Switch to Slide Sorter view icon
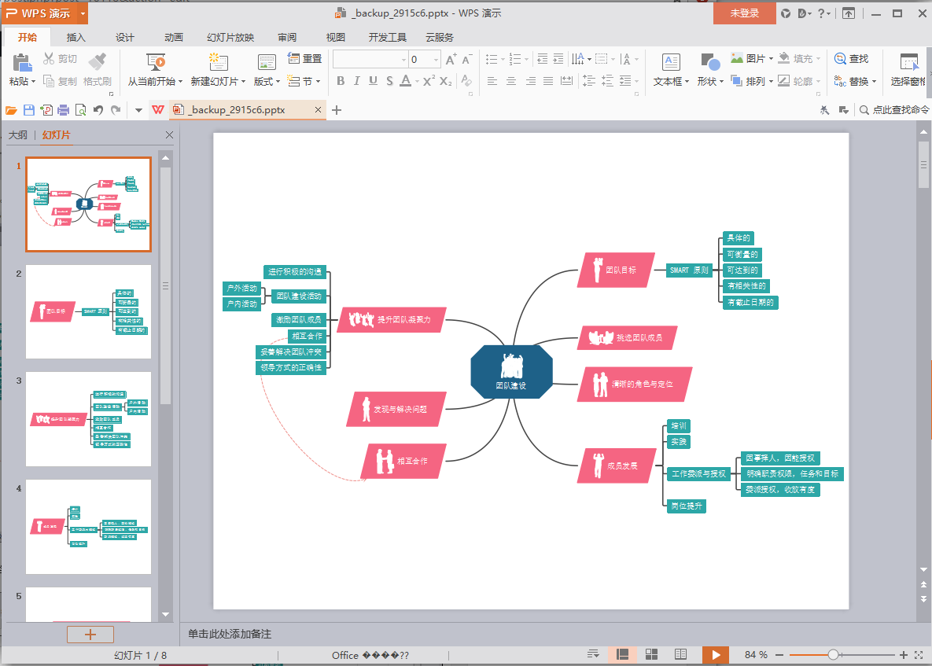 pyautogui.click(x=651, y=654)
